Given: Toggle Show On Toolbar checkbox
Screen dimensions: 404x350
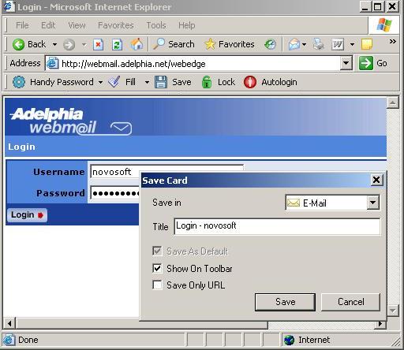Looking at the screenshot, I should [x=157, y=269].
